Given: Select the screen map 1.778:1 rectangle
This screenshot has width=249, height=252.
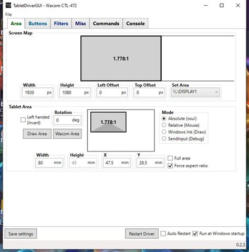Looking at the screenshot, I should [x=121, y=58].
